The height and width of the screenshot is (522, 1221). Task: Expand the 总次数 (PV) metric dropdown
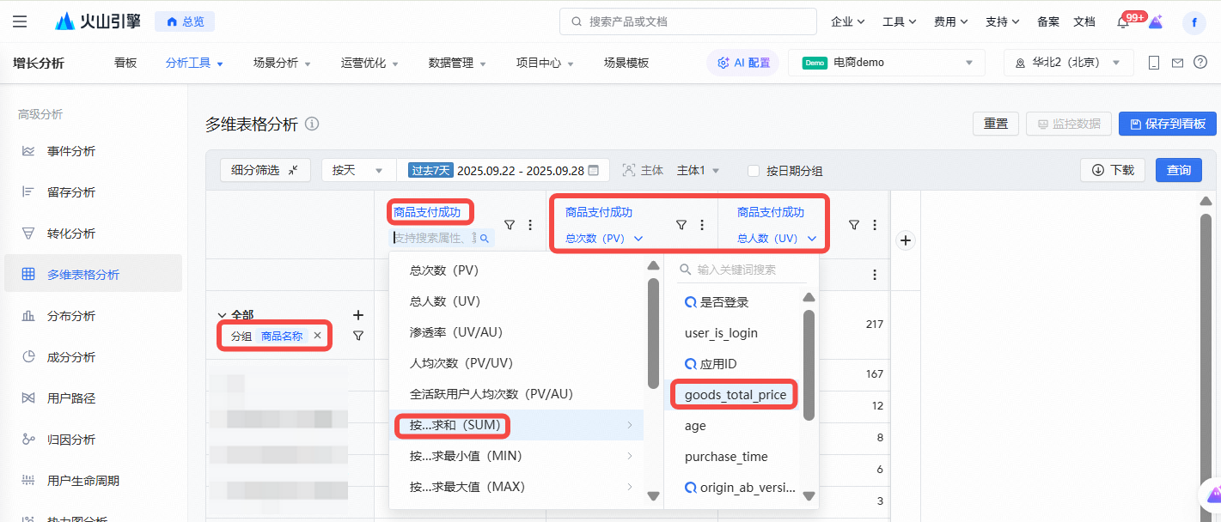pyautogui.click(x=604, y=239)
